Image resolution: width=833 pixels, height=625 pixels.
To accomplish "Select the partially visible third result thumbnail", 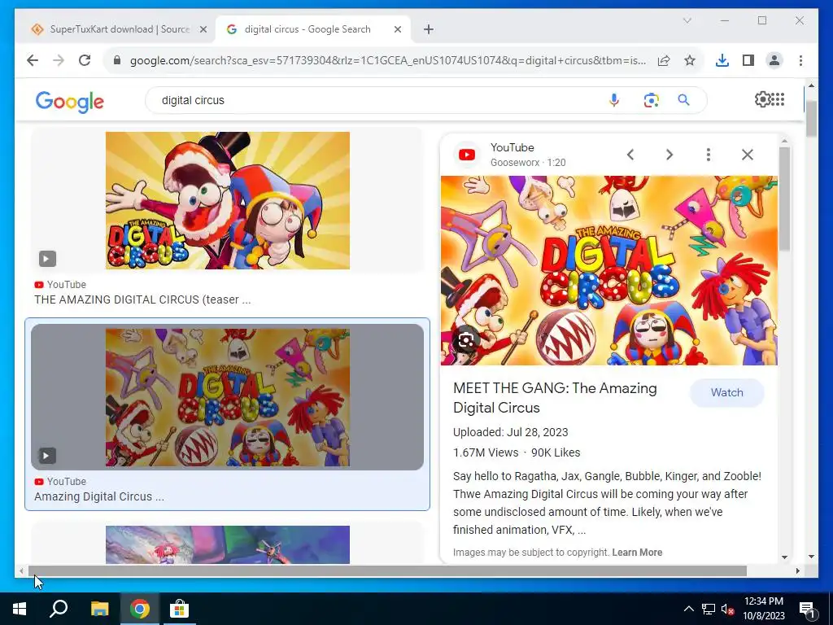I will coord(228,544).
